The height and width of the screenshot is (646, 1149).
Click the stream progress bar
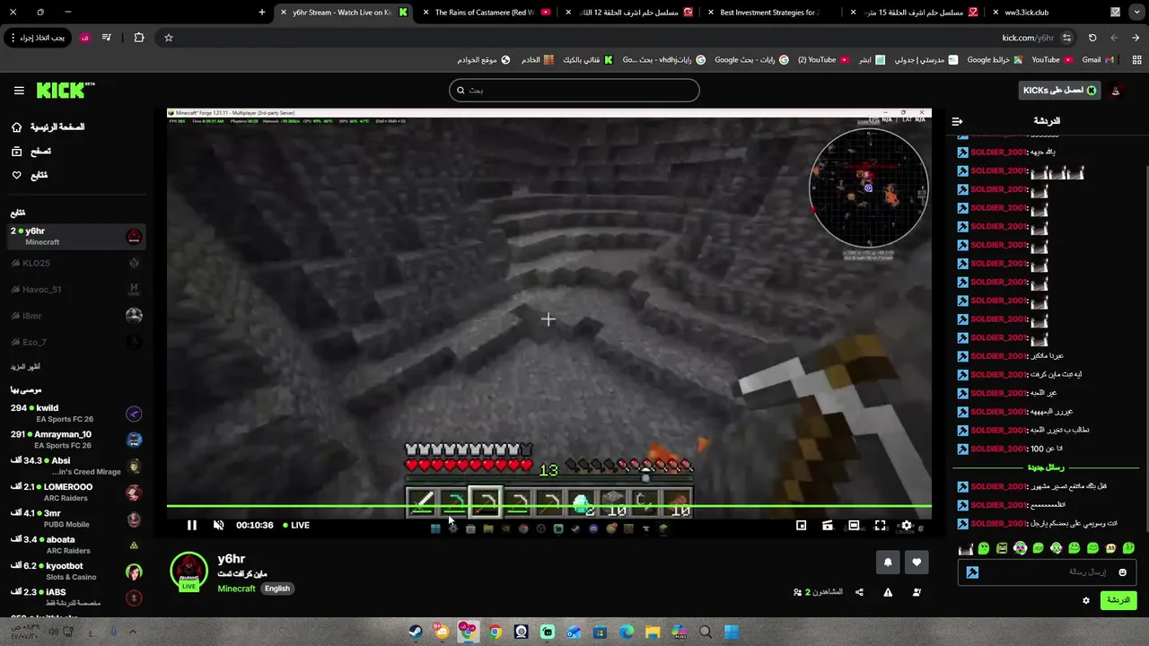(x=549, y=507)
